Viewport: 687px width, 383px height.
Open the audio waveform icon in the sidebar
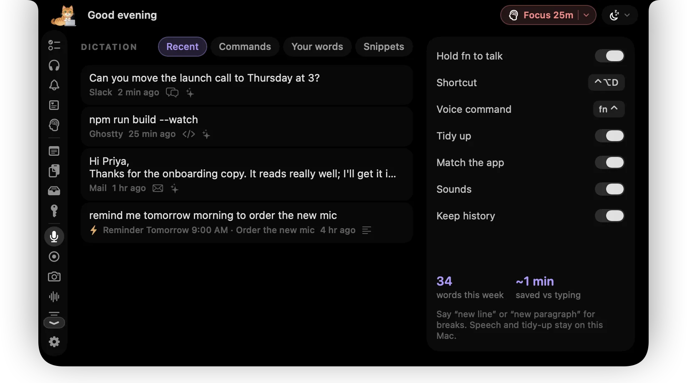(x=54, y=297)
